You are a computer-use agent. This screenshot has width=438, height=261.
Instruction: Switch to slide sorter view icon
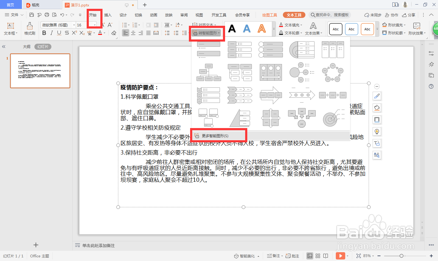pos(318,256)
